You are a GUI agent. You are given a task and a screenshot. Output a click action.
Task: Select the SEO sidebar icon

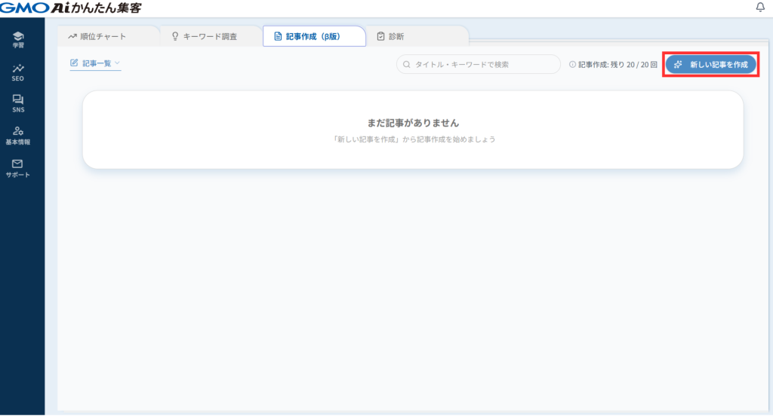(x=18, y=72)
